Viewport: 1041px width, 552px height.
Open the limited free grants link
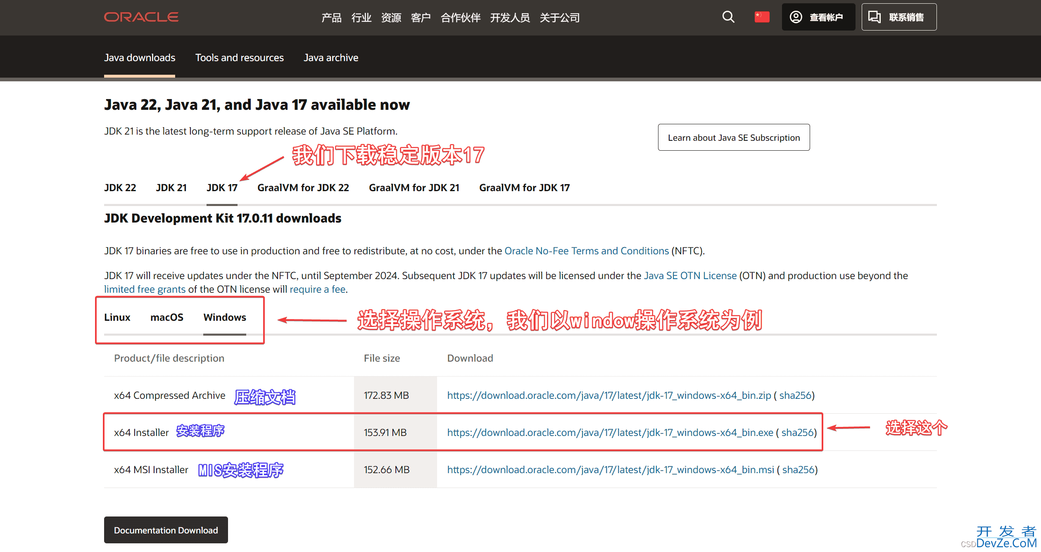pyautogui.click(x=145, y=289)
